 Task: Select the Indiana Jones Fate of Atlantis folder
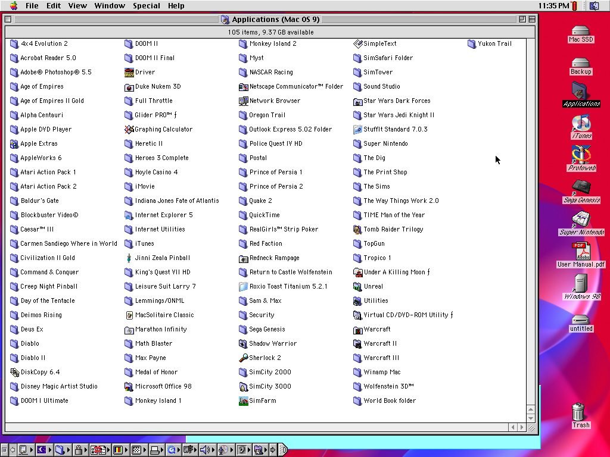coord(172,201)
